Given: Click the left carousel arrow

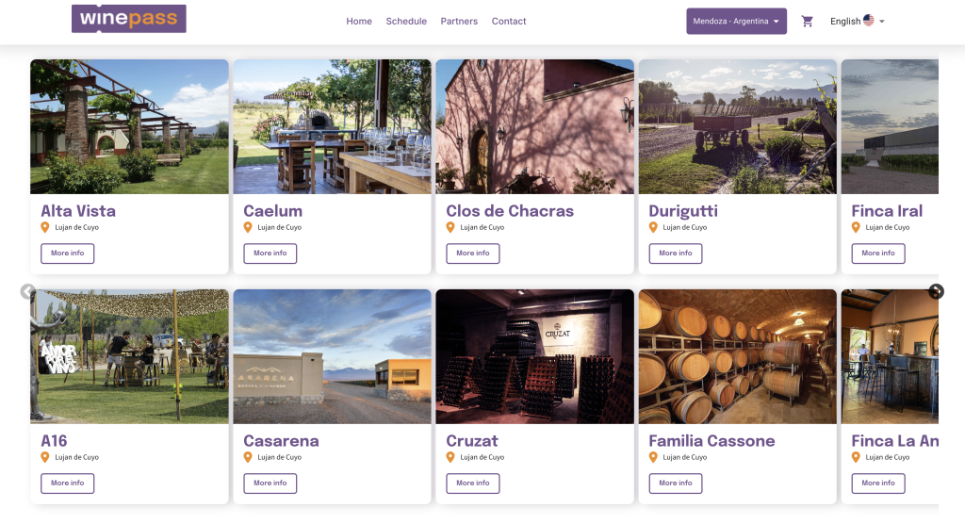Looking at the screenshot, I should pos(28,291).
